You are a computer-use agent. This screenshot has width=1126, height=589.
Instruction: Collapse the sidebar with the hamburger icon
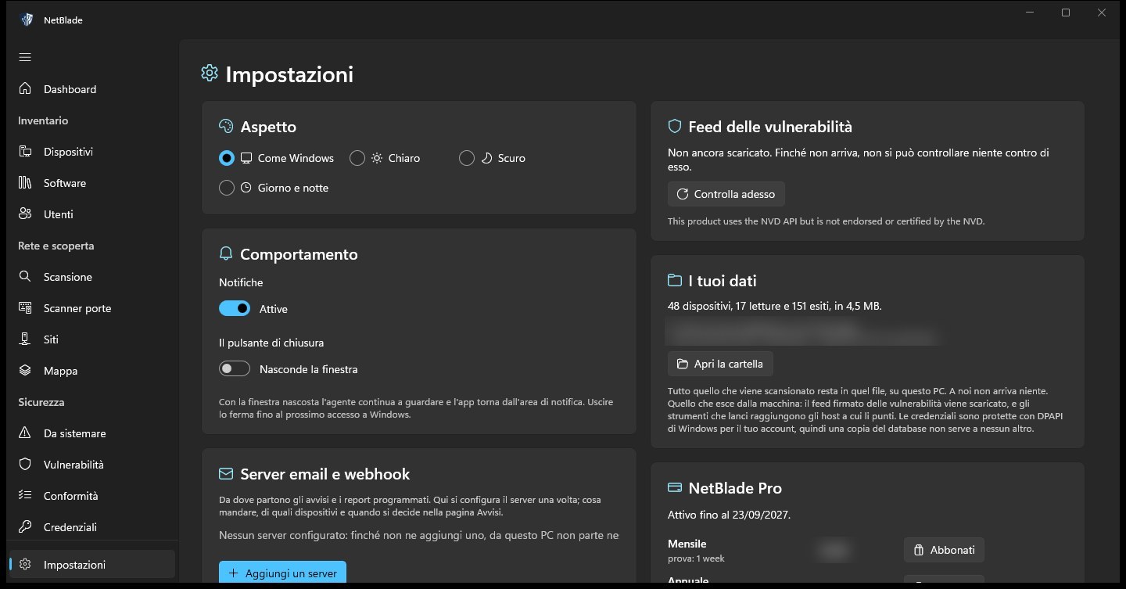click(25, 57)
